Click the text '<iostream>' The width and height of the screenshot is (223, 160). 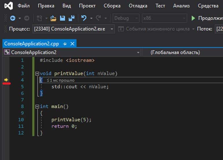80,60
